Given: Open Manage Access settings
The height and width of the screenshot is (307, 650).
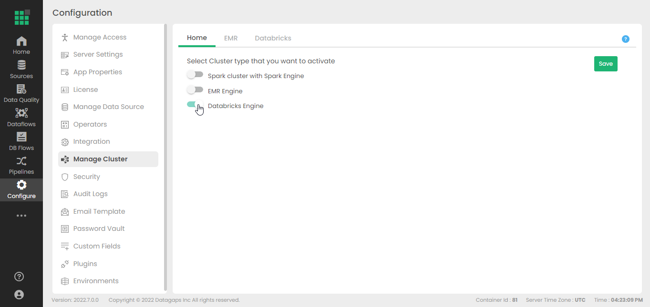Looking at the screenshot, I should click(x=100, y=37).
